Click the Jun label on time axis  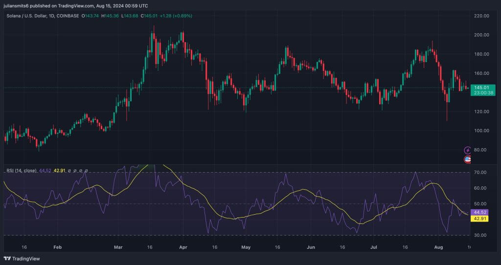pyautogui.click(x=311, y=247)
